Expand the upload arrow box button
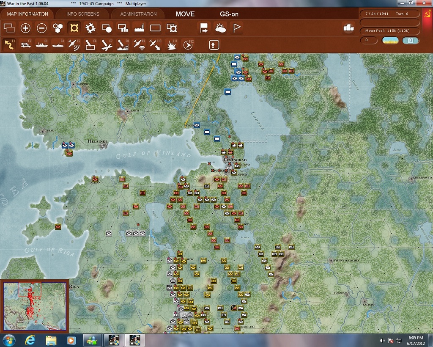This screenshot has height=347, width=433. pyautogui.click(x=214, y=45)
